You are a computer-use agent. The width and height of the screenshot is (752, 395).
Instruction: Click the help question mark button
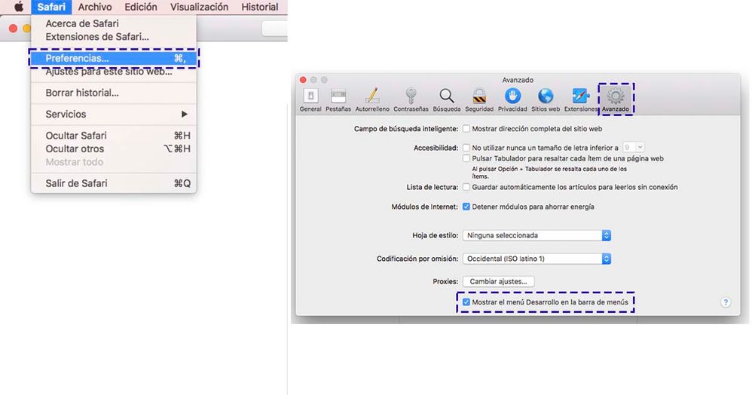pyautogui.click(x=726, y=302)
